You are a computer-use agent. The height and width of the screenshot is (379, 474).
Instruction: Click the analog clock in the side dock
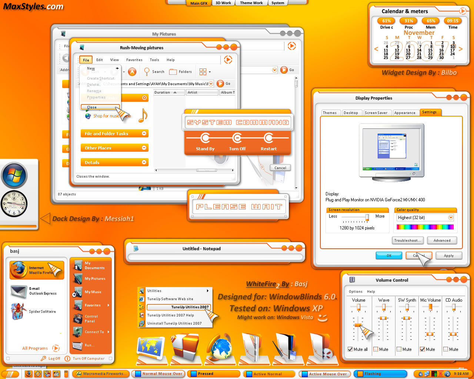14,204
